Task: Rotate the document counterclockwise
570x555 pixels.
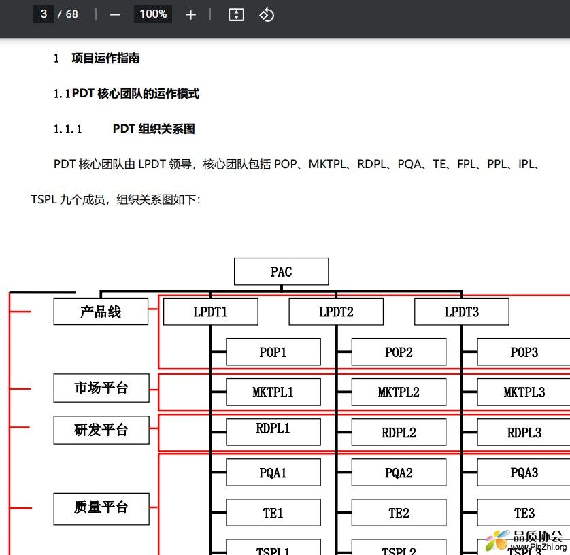Action: click(x=267, y=14)
